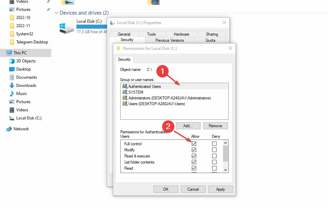Open 3D Objects cube icon

click(x=12, y=61)
